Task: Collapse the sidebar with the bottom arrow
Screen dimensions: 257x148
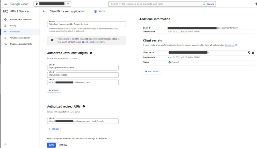Action: point(5,144)
